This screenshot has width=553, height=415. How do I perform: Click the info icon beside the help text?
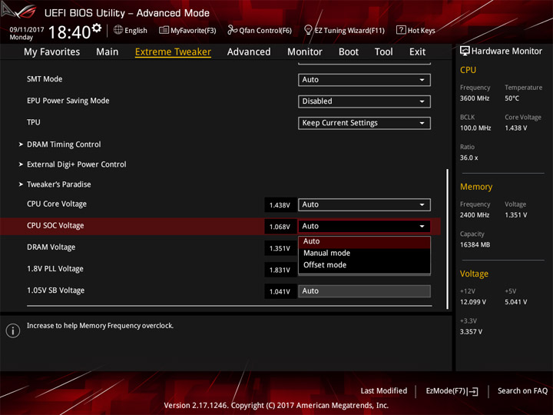click(x=13, y=330)
